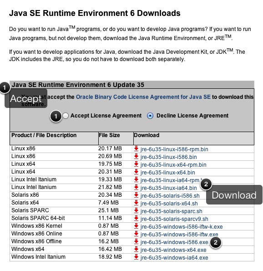Click download icon for windows-i586-iftw-k.exe
Screen dimensions: 263x271
point(136,226)
